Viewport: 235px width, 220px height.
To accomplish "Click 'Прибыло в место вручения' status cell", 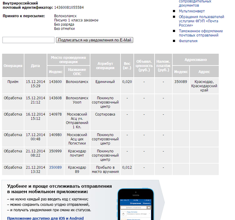I will tap(105, 170).
